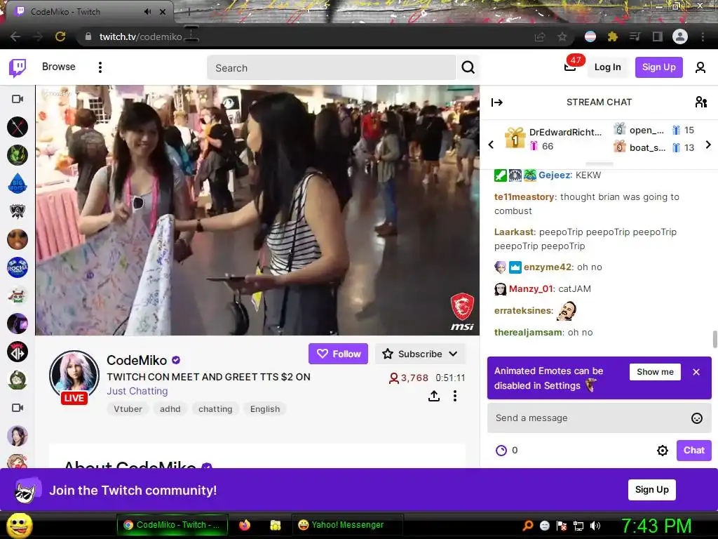Screen dimensions: 718x539
Task: Open the taskbar search magnifier tray icon
Action: point(527,526)
